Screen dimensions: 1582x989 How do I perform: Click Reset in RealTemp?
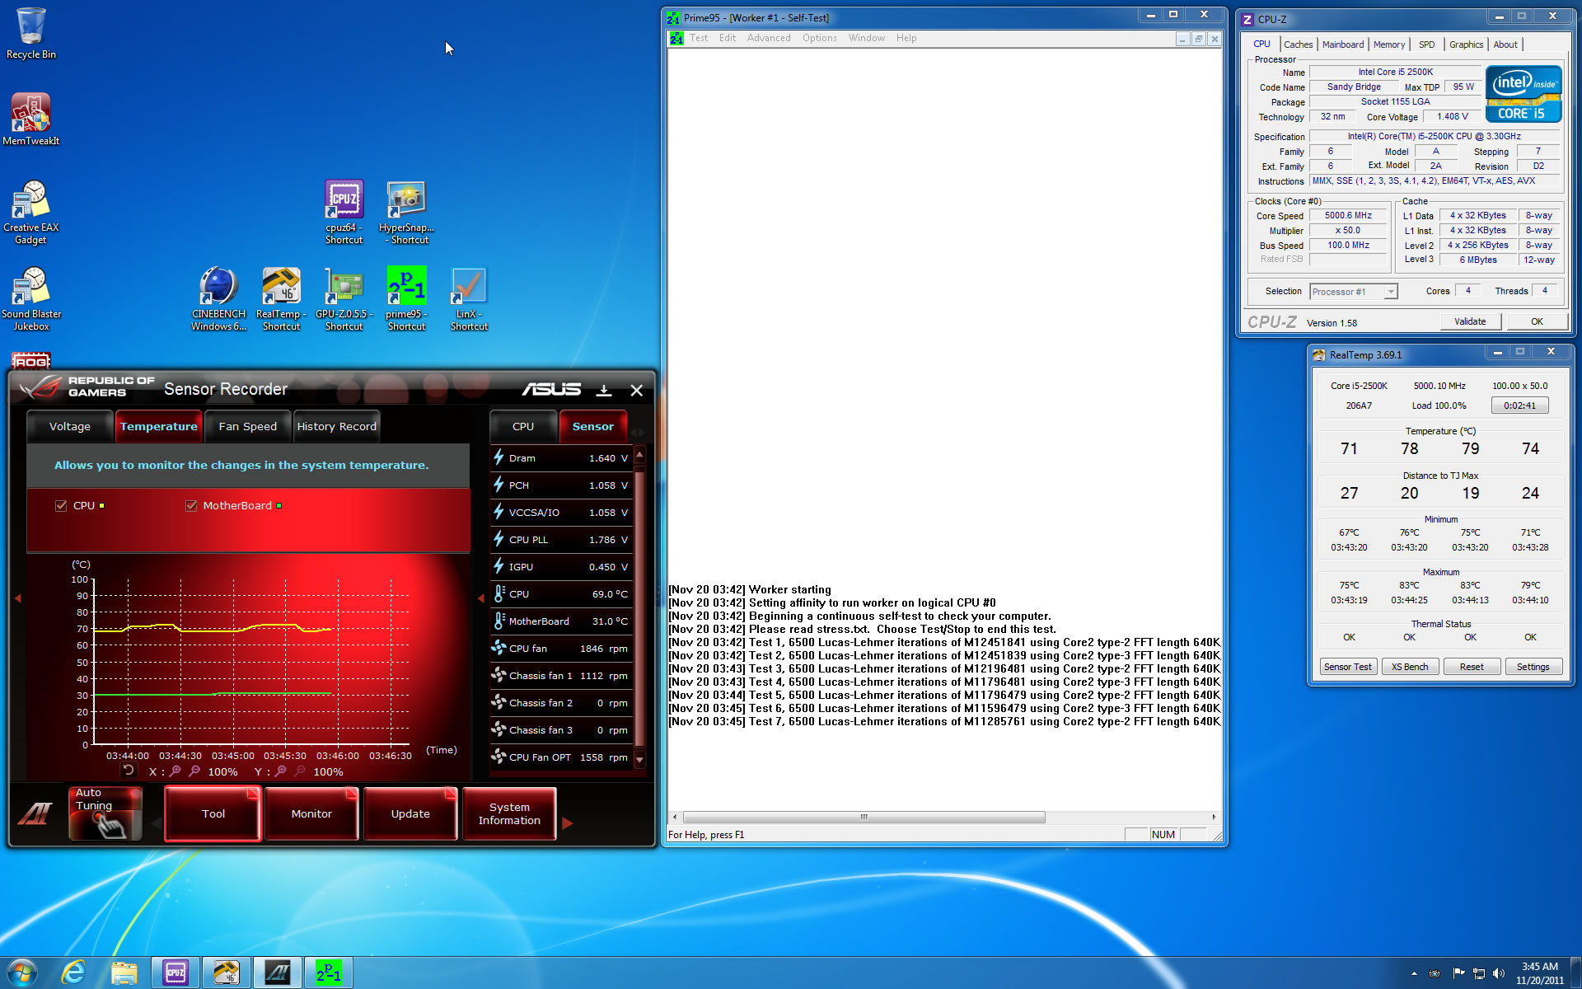[x=1472, y=667]
